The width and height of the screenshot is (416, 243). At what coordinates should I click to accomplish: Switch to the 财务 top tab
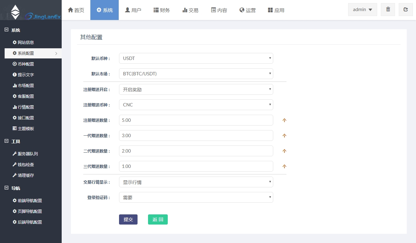tap(162, 10)
